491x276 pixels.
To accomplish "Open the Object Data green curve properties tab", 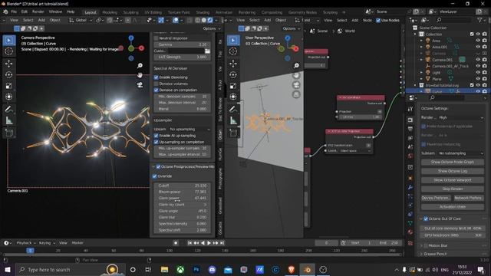I will pos(410,223).
